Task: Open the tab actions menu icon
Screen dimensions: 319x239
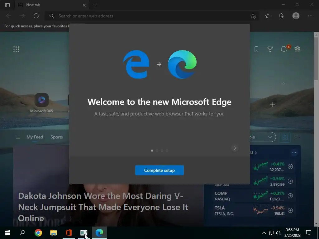Action: pos(7,5)
